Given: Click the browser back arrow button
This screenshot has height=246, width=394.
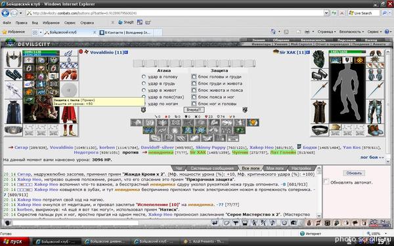Looking at the screenshot, I should coord(5,13).
